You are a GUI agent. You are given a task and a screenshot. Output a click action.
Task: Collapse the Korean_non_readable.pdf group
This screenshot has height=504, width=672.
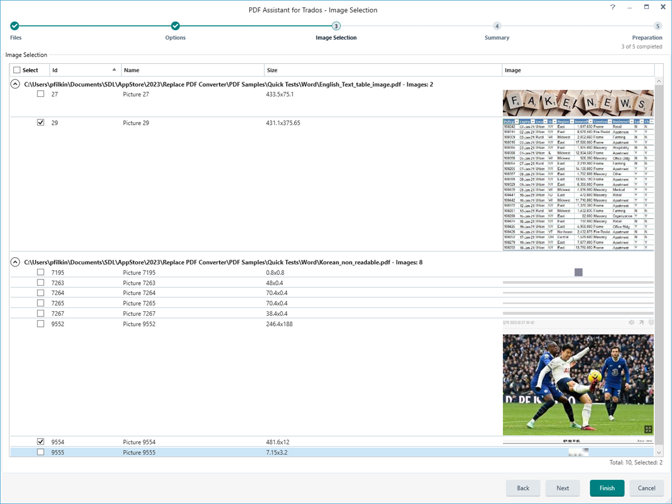15,262
